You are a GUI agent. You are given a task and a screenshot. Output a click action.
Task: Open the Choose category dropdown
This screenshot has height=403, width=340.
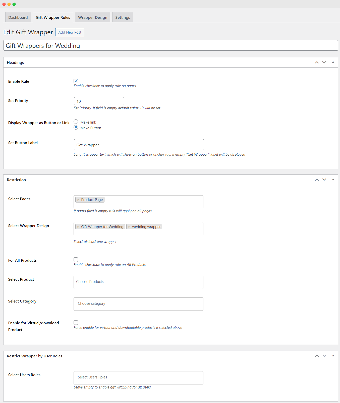coord(138,304)
